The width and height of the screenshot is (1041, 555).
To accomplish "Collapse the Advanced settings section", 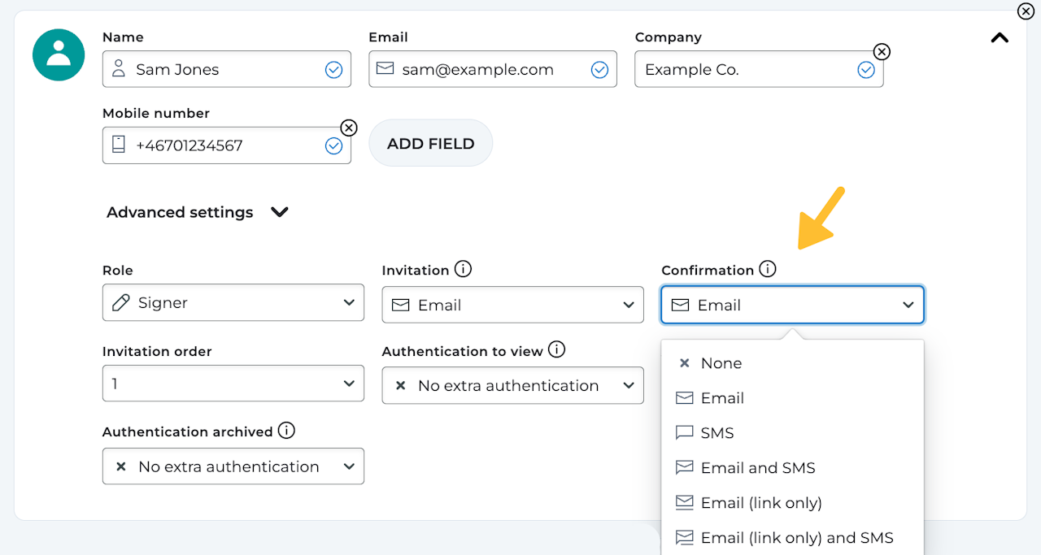I will pos(280,212).
